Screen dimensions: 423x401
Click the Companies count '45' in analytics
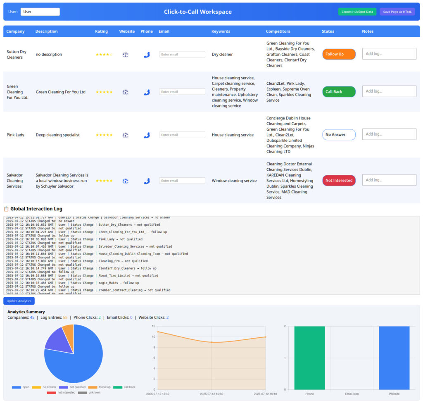(x=32, y=318)
